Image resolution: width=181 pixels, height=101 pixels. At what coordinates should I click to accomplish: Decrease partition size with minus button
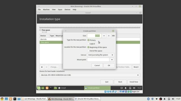tap(104, 36)
